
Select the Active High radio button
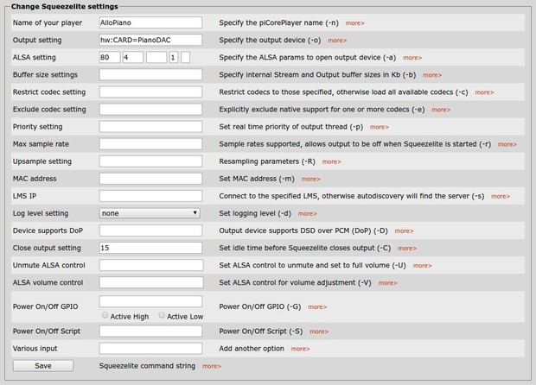[x=105, y=315]
